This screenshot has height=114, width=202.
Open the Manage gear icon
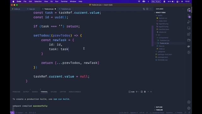click(x=189, y=108)
